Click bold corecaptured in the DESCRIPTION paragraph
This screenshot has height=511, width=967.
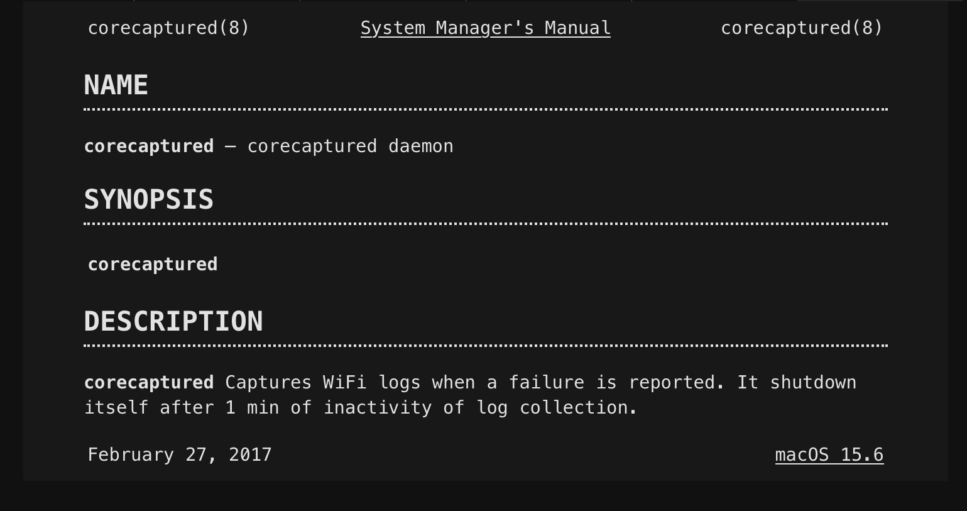click(x=149, y=383)
